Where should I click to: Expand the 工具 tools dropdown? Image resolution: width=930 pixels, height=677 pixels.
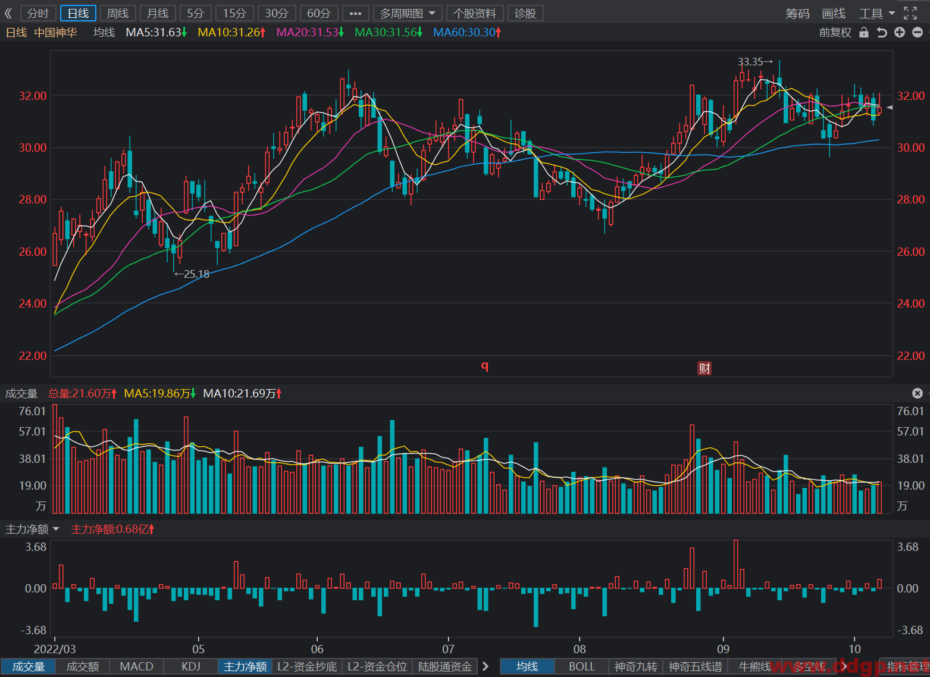tap(877, 13)
